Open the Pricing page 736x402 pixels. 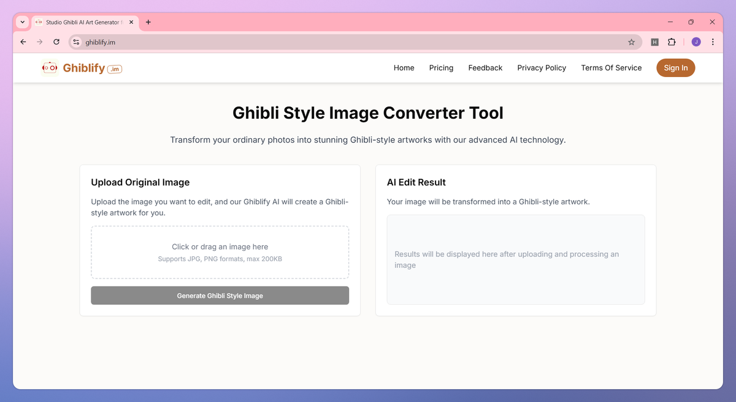[441, 68]
